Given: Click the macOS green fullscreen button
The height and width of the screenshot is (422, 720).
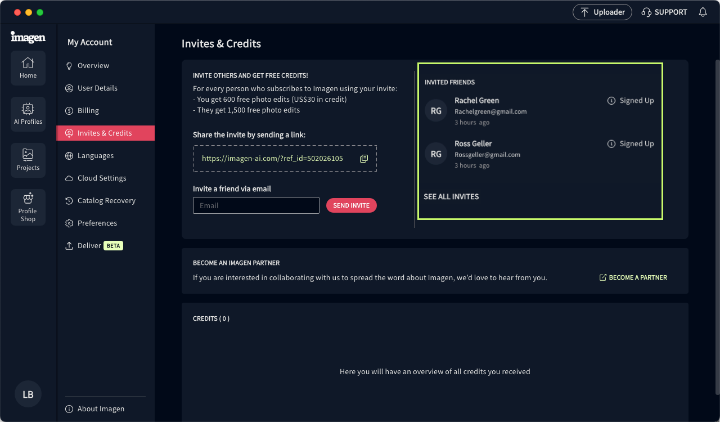Looking at the screenshot, I should 40,12.
